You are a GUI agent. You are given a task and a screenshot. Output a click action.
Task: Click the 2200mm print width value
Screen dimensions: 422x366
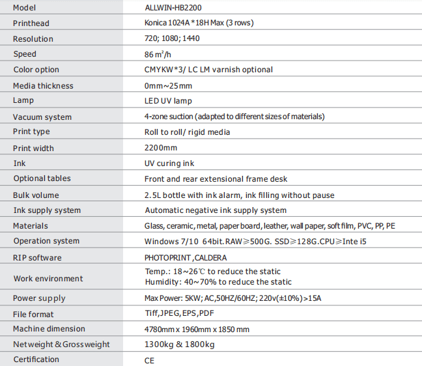pyautogui.click(x=160, y=148)
